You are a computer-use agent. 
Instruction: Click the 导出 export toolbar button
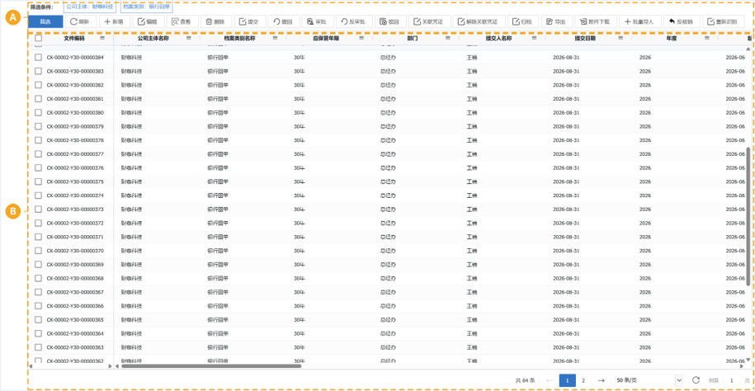coord(556,21)
